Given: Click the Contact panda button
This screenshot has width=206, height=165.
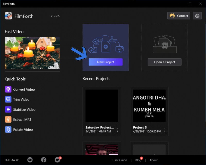Looking at the screenshot, I should click(179, 16).
